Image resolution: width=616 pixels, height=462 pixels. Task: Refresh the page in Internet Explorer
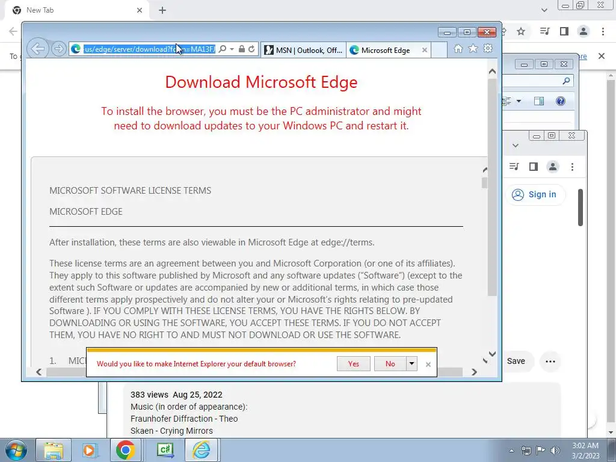(251, 49)
